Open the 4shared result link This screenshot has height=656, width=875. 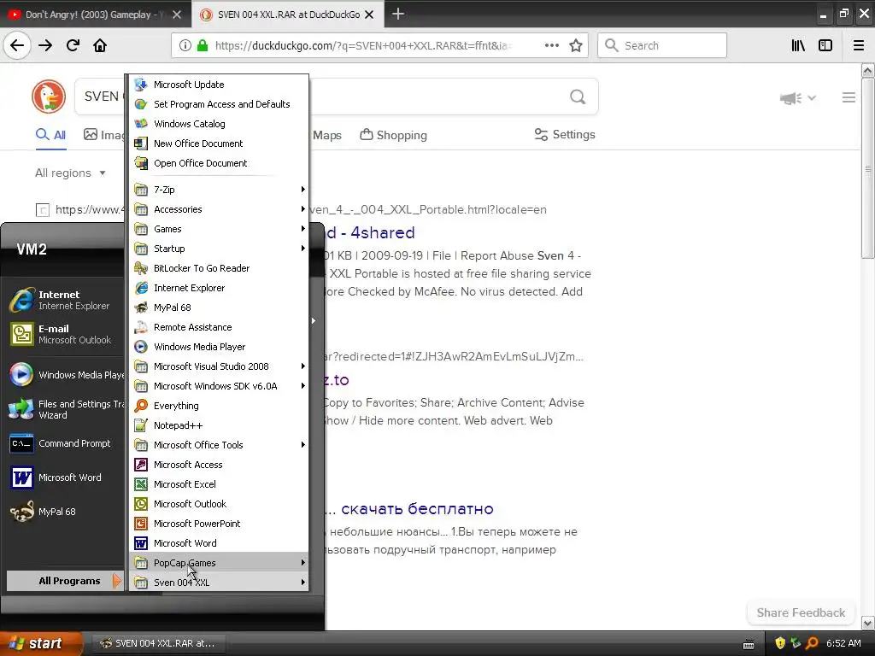point(370,232)
